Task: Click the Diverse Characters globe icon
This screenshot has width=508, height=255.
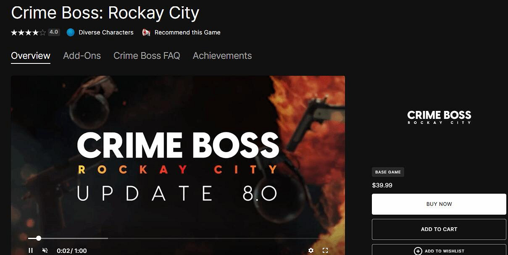Action: 71,32
